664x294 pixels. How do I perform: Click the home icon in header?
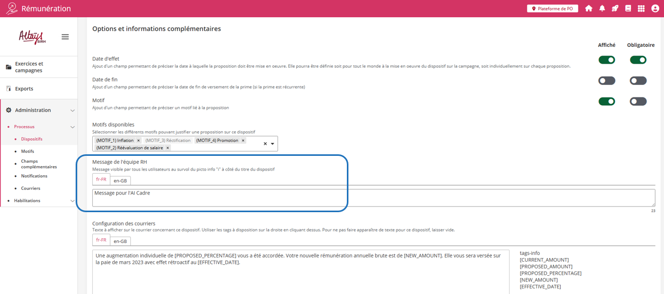coord(589,8)
